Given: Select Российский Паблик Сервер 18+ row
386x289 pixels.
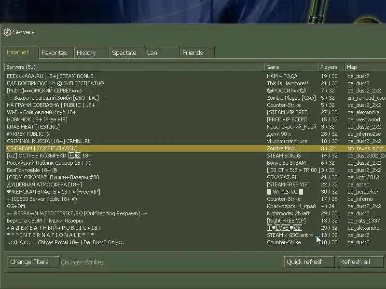Looking at the screenshot, I should 195,163.
